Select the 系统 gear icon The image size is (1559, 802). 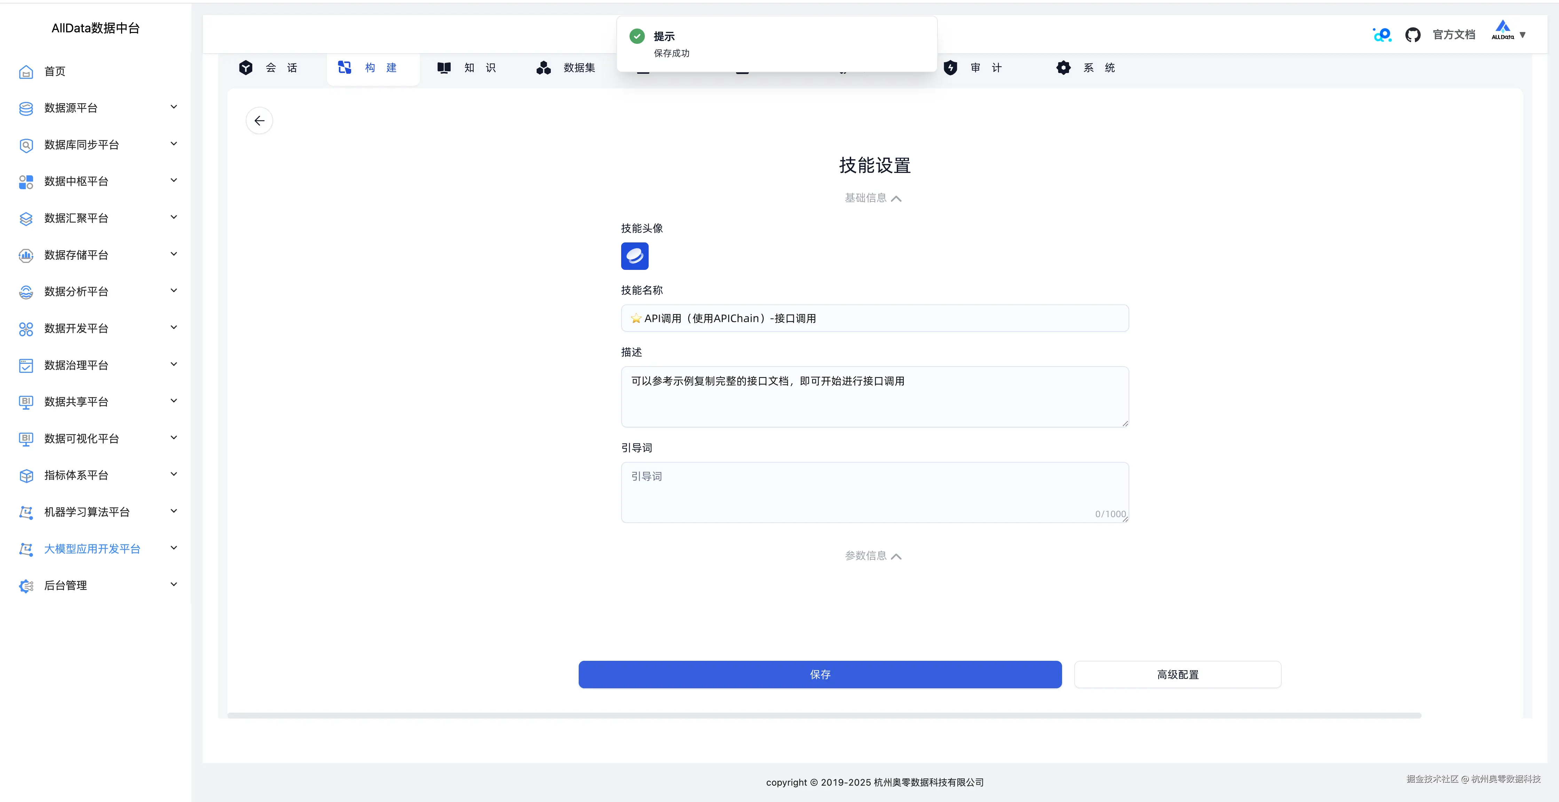pyautogui.click(x=1063, y=68)
